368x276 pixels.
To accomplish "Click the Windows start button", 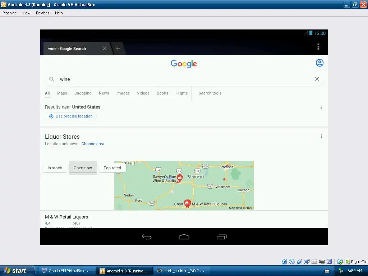I will [17, 271].
